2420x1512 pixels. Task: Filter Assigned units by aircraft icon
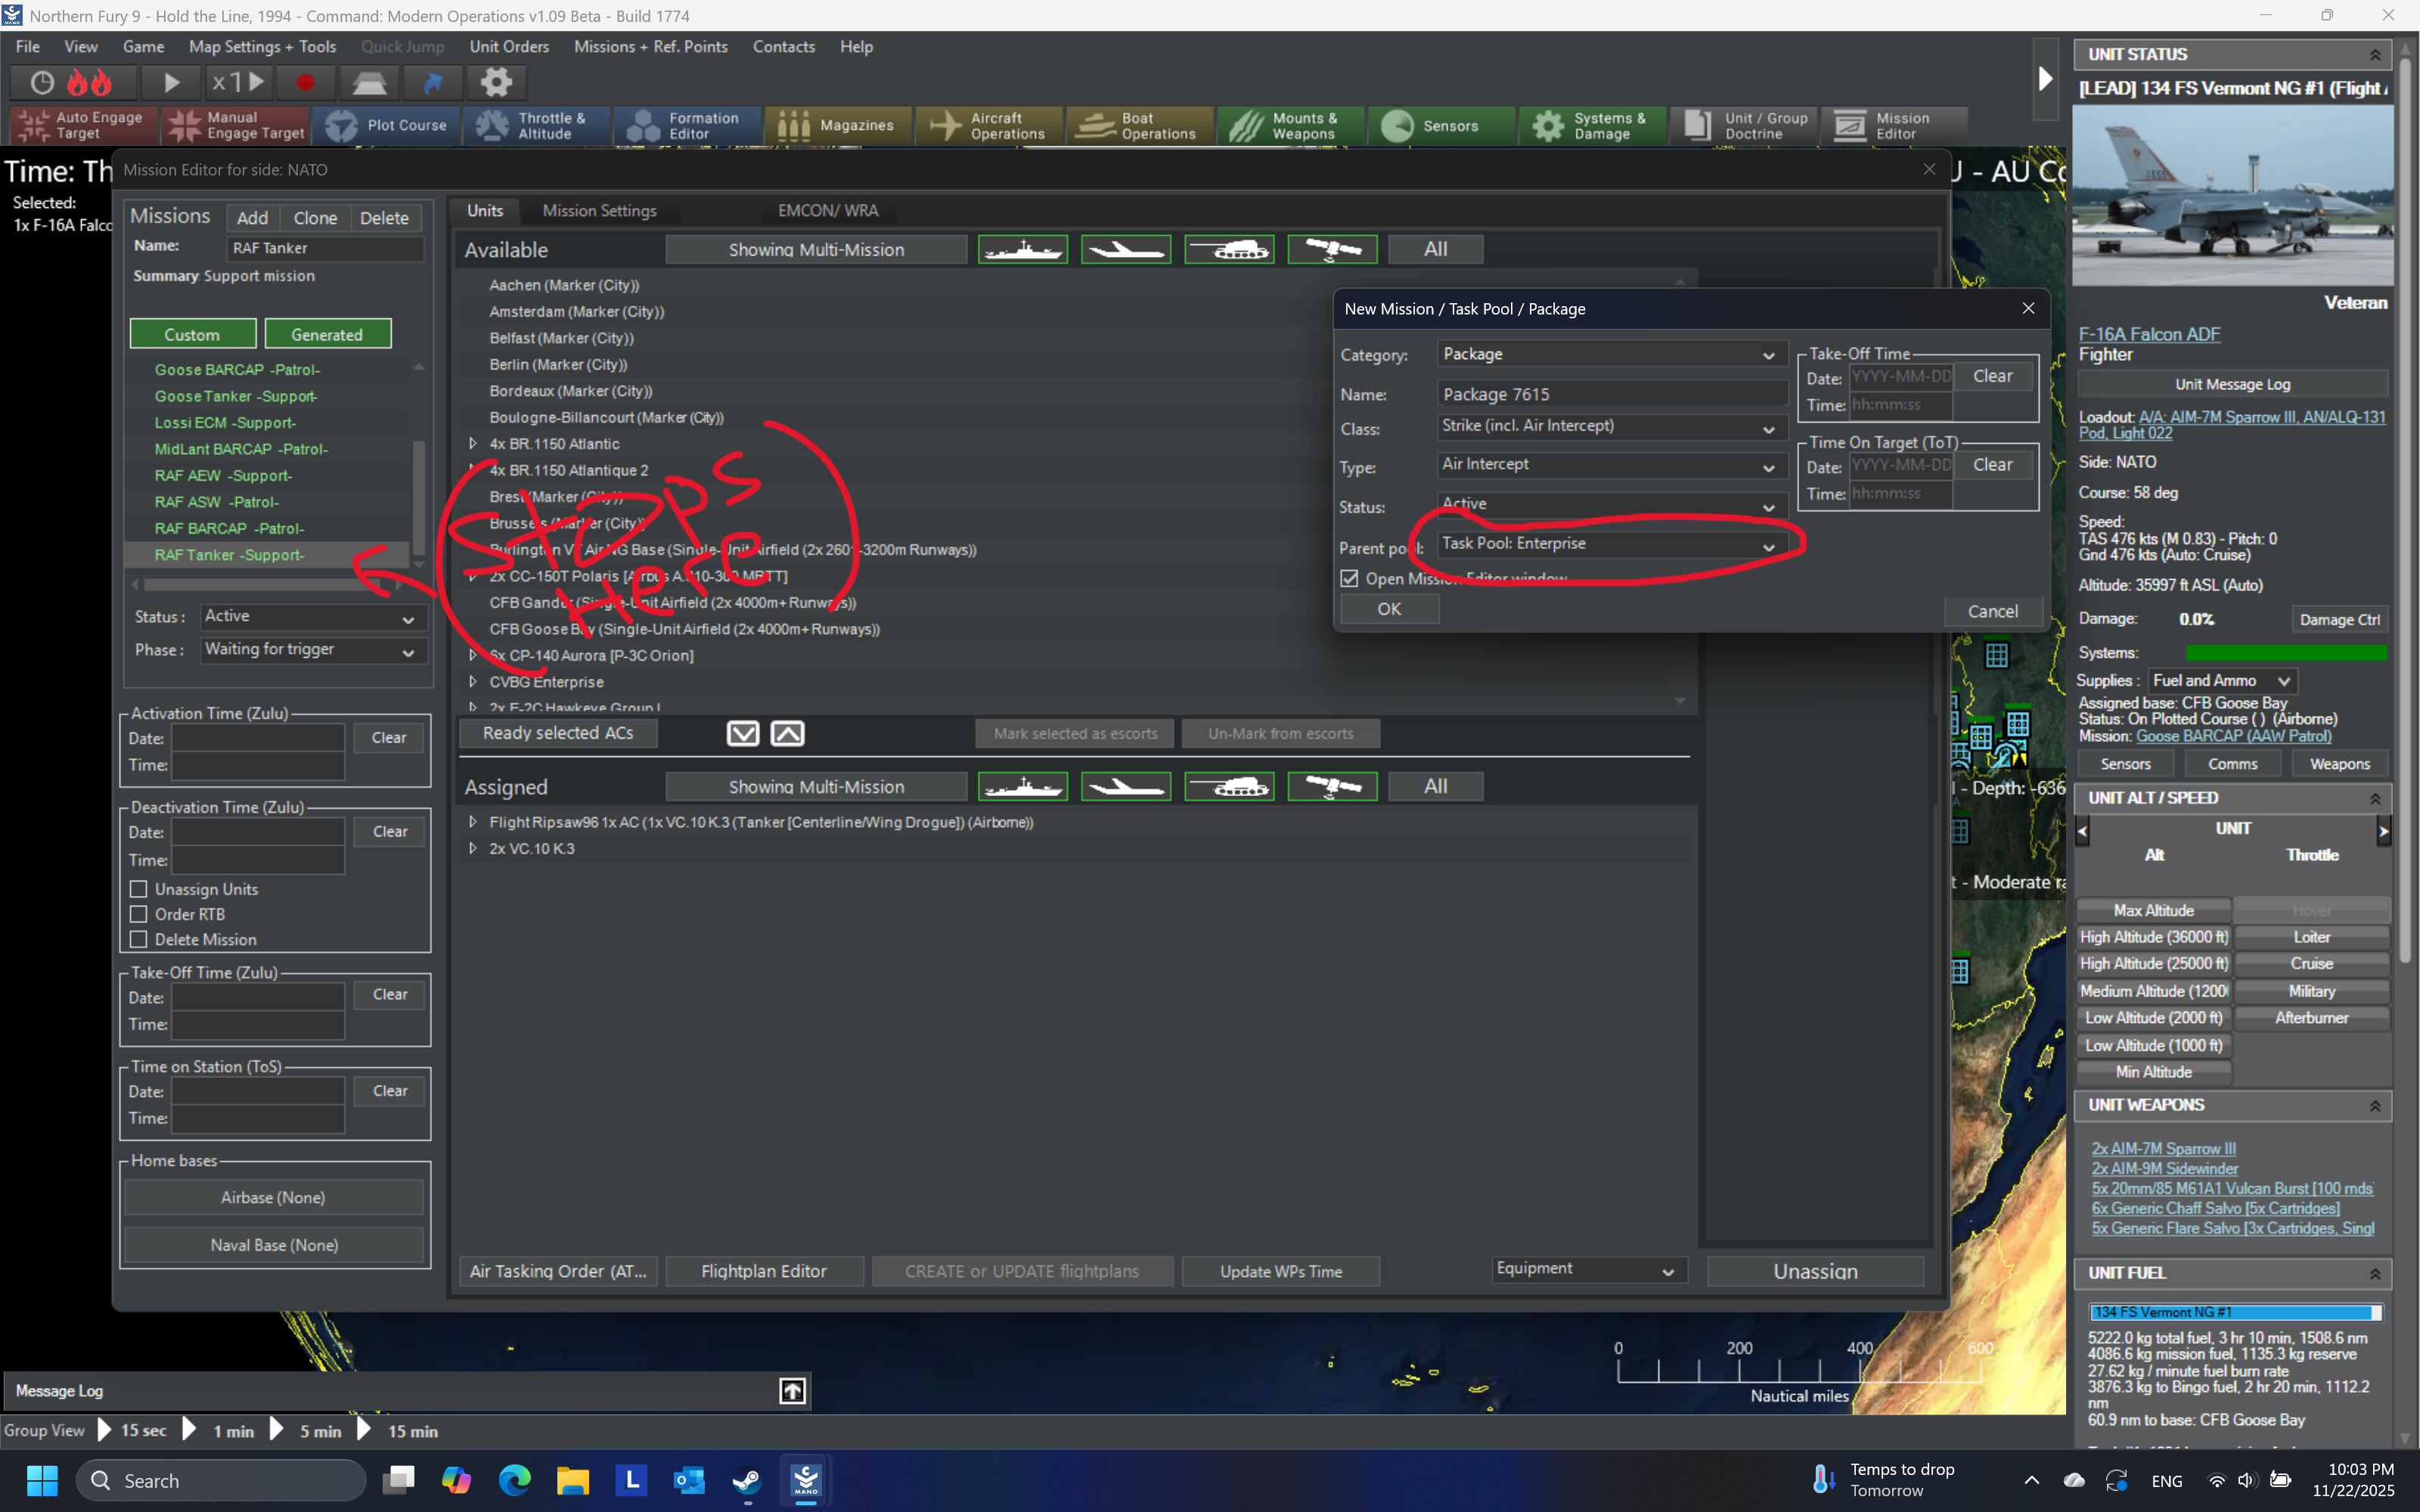click(1126, 786)
